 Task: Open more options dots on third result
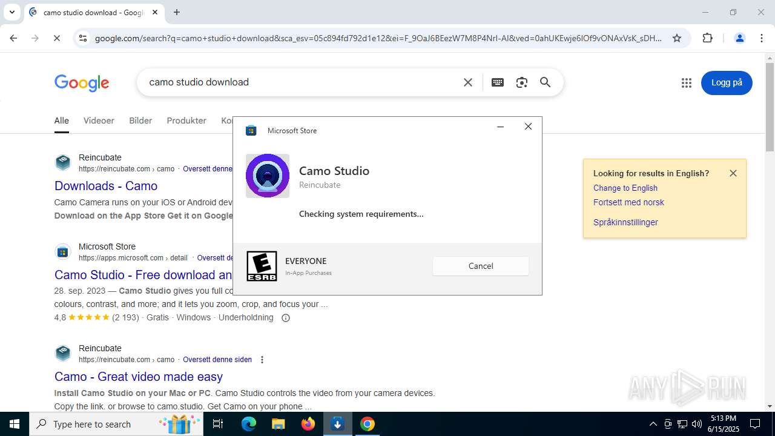click(262, 360)
